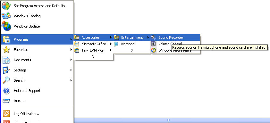The height and width of the screenshot is (123, 270).
Task: Launch Volume Control speaker icon
Action: [x=153, y=44]
